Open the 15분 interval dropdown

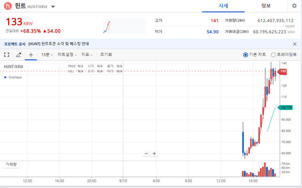(47, 55)
